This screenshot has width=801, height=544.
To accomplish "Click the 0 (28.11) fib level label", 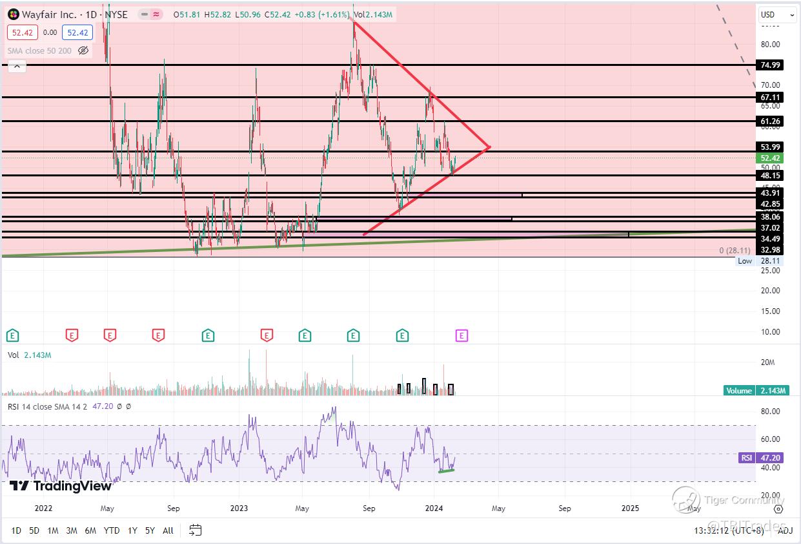I will (735, 250).
